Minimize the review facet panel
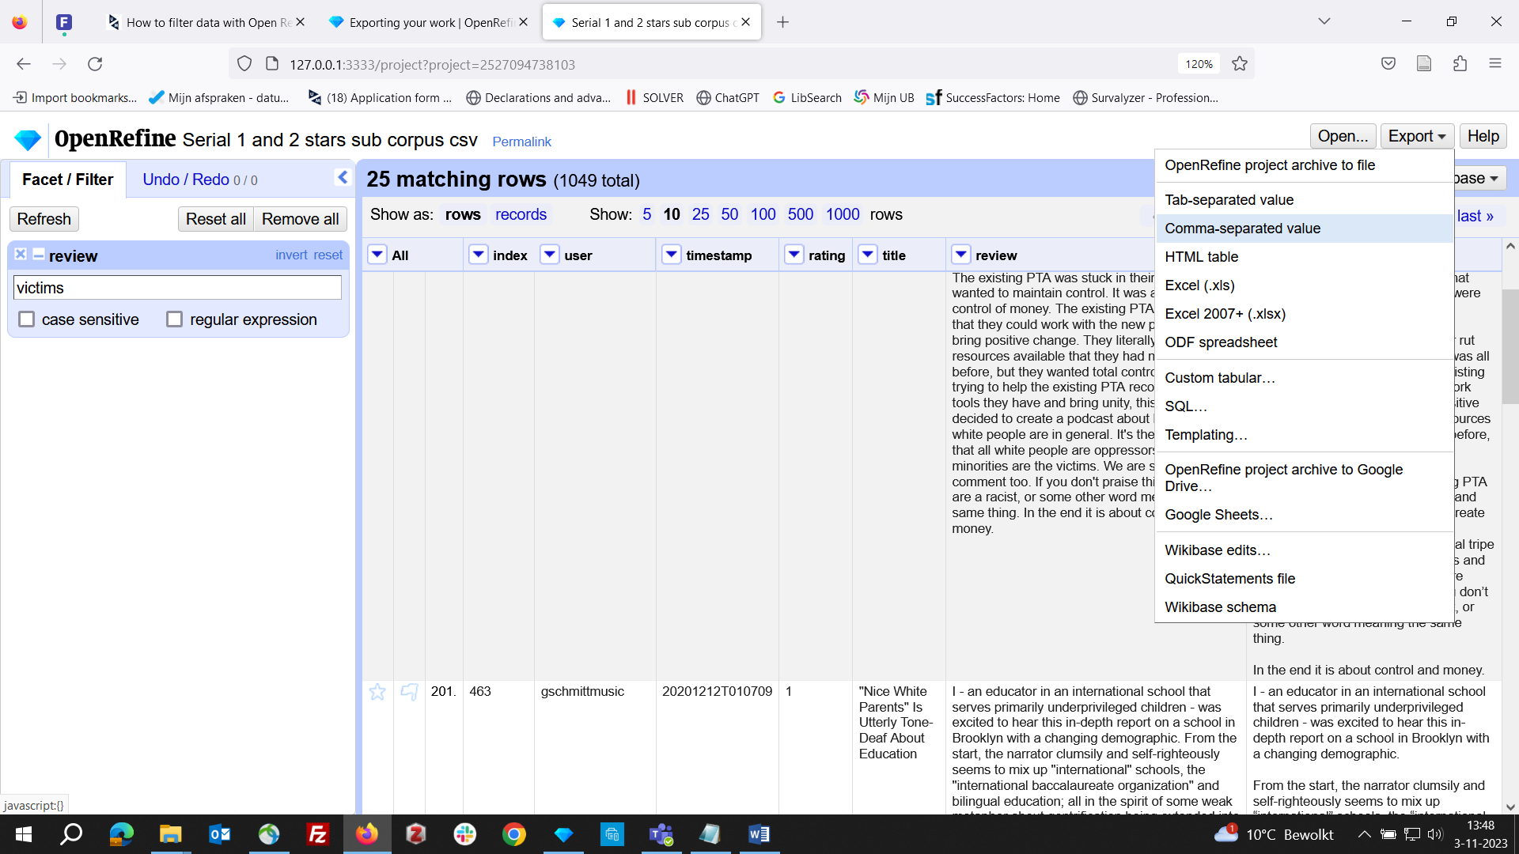This screenshot has height=854, width=1519. (x=38, y=255)
